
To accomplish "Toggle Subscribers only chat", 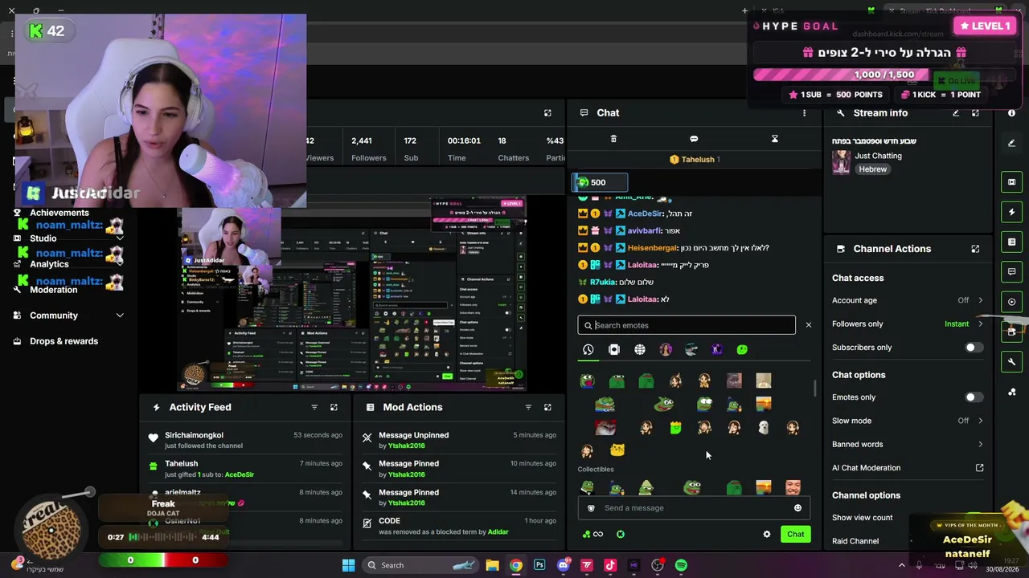I will click(974, 348).
